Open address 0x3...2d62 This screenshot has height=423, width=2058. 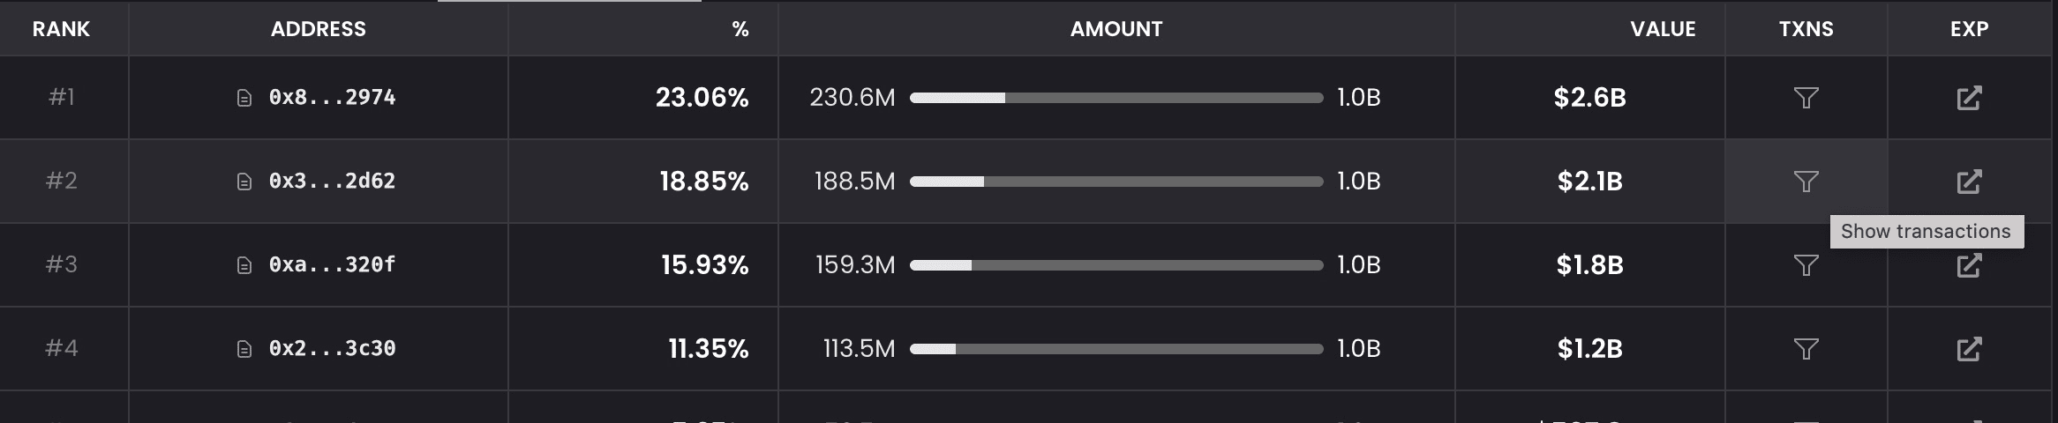332,181
